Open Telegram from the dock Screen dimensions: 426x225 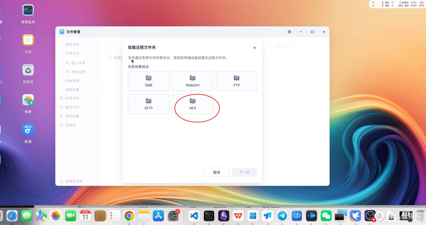click(x=282, y=216)
